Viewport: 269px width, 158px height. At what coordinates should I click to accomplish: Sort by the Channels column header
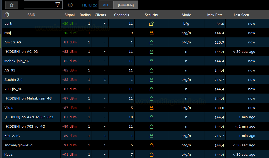(x=121, y=15)
